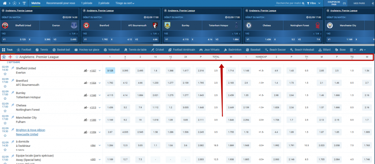Pin the Brentford vs AFC Bournemouth match

pyautogui.click(x=12, y=80)
